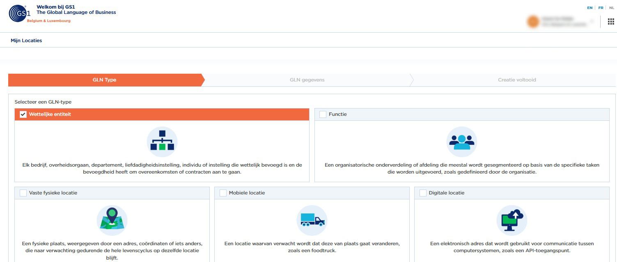
Task: Click the truck icon for Mobiele locatie
Action: pos(312,220)
